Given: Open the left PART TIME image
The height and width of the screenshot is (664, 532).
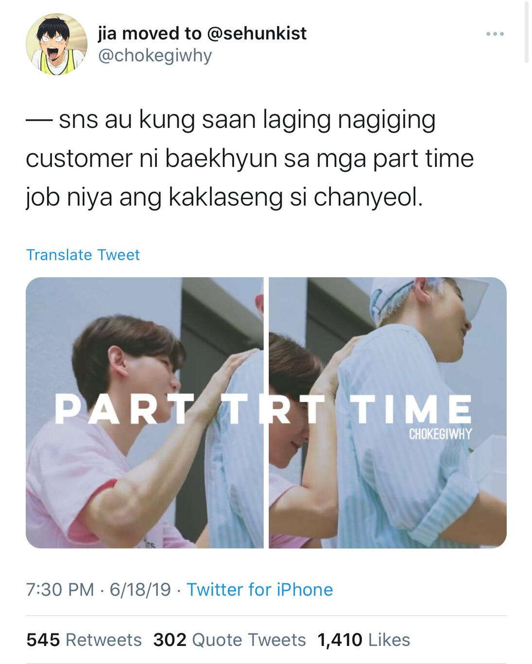Looking at the screenshot, I should (x=144, y=413).
